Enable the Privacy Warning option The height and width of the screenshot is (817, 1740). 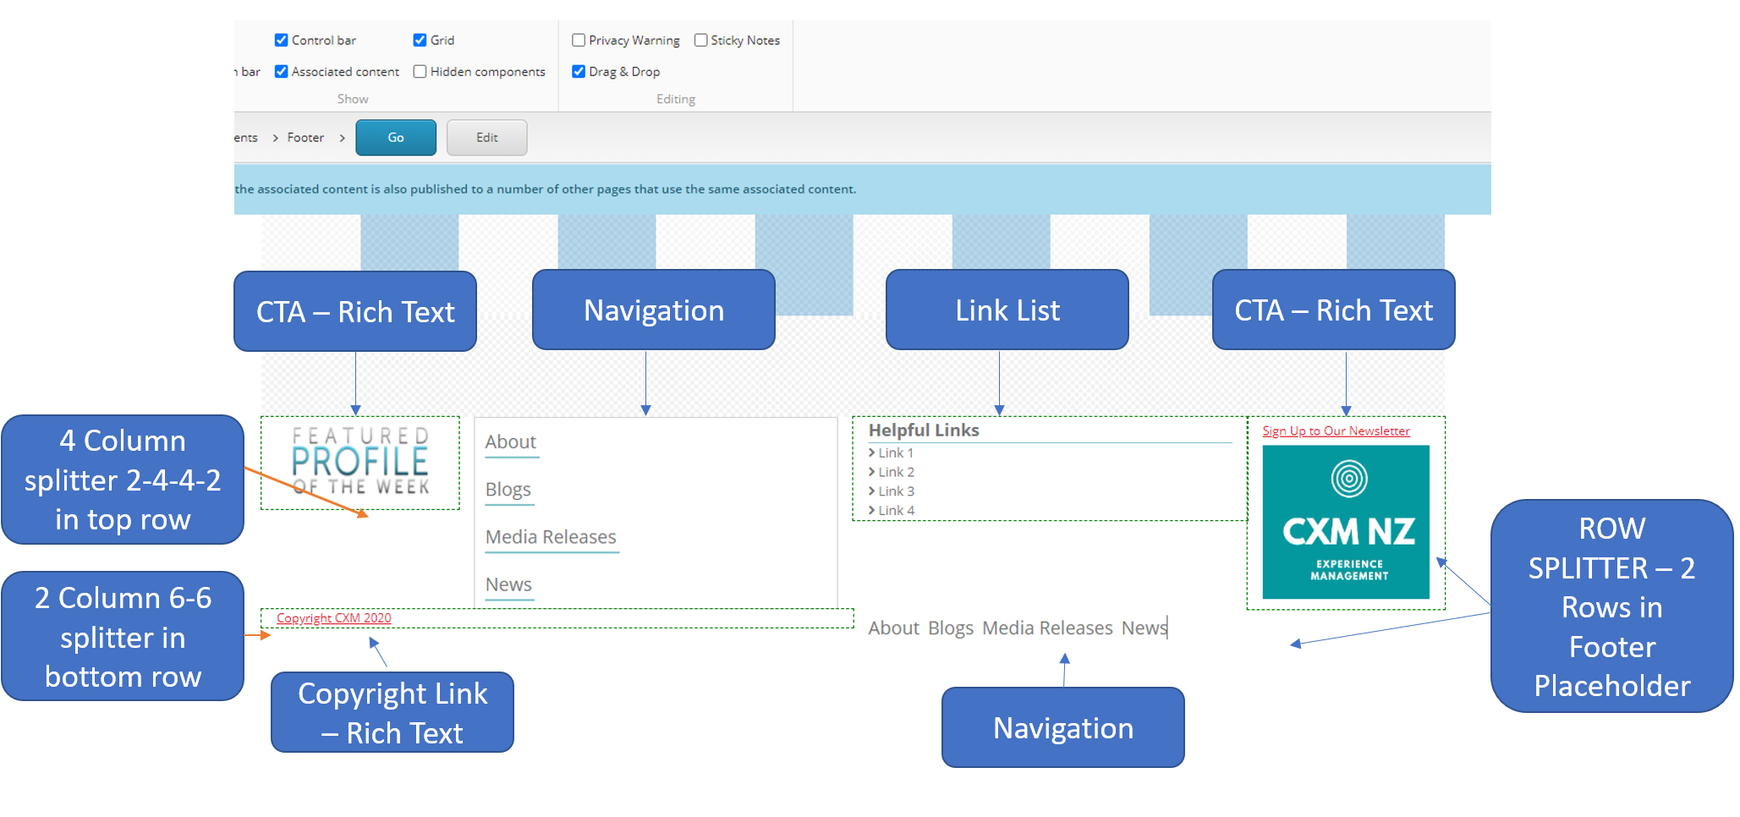[x=579, y=40]
